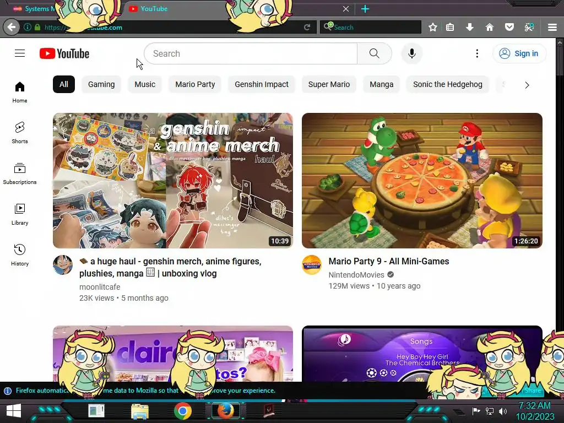Click the page vertical scrollbar

point(560,209)
